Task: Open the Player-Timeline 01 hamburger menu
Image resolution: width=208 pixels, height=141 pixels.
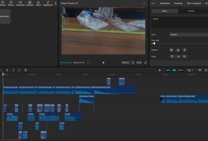Action: pos(144,3)
